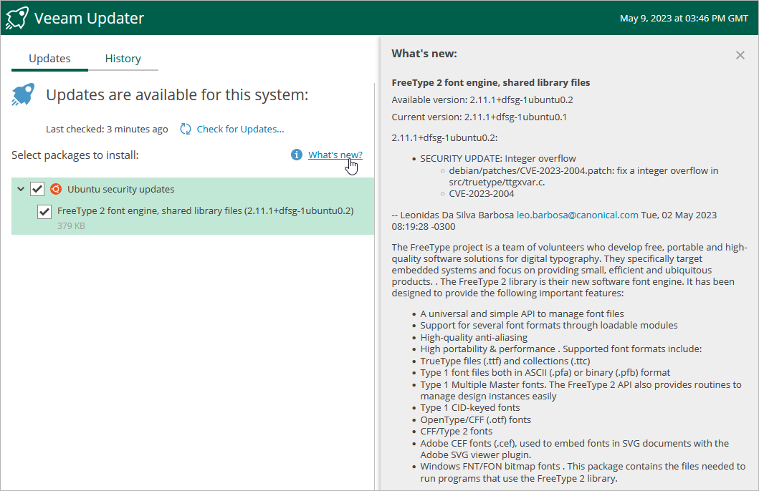The width and height of the screenshot is (759, 491).
Task: Click the High-quality anti-aliasing bullet
Action: (474, 337)
